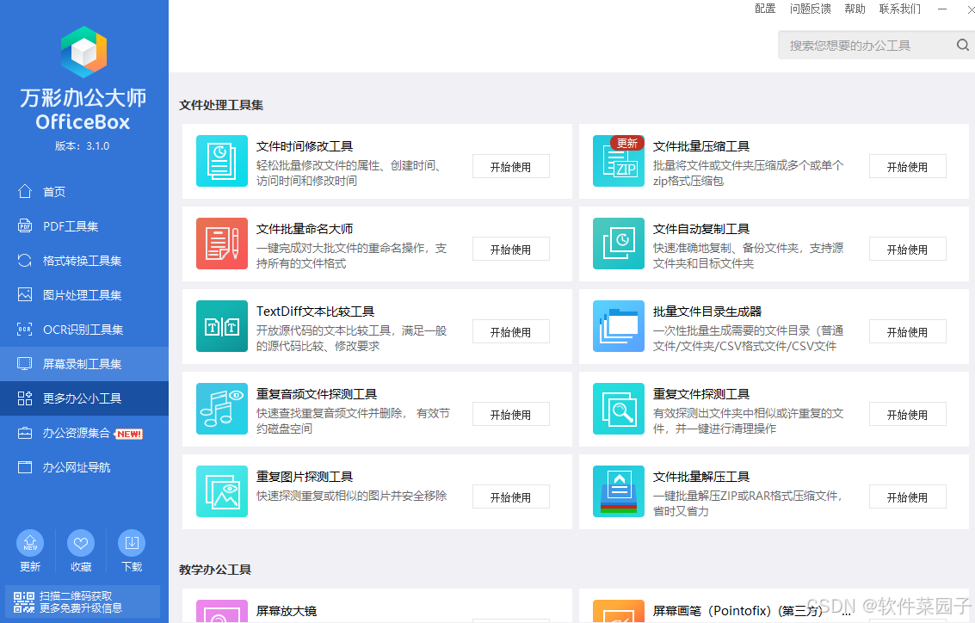Screen dimensions: 975x623
Task: Select the 文件批量命名大师 red icon
Action: [222, 244]
